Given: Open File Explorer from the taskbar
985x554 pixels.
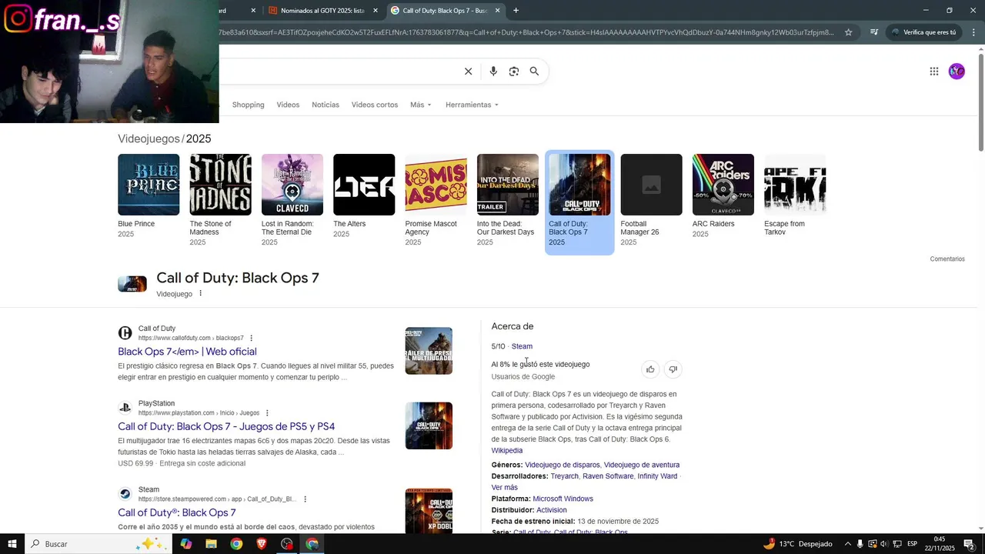Looking at the screenshot, I should [x=211, y=544].
